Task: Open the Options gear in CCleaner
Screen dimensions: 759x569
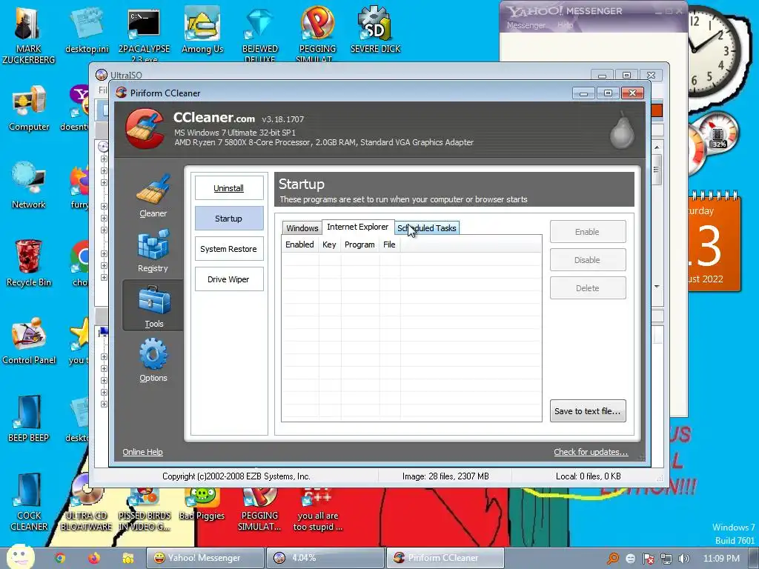Action: [153, 360]
